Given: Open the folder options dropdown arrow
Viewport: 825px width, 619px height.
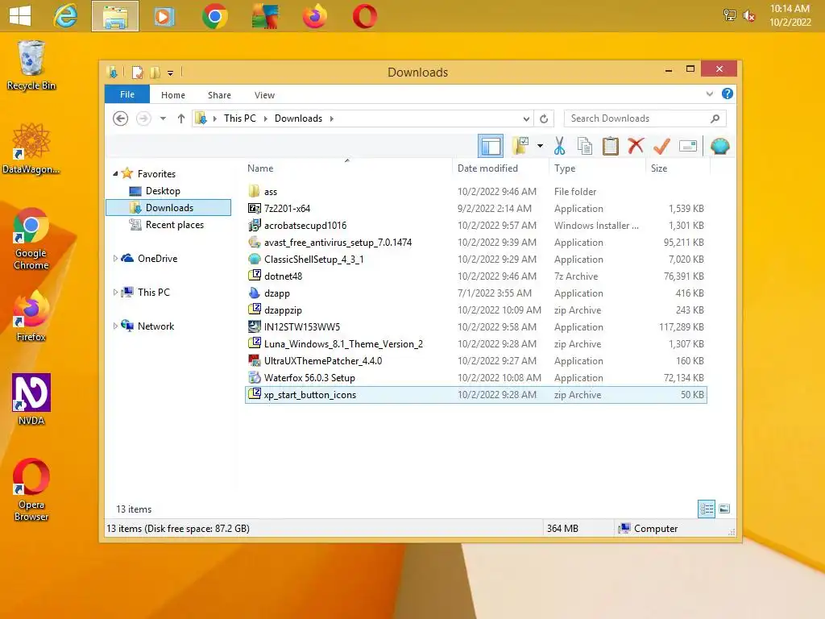Looking at the screenshot, I should [x=540, y=146].
